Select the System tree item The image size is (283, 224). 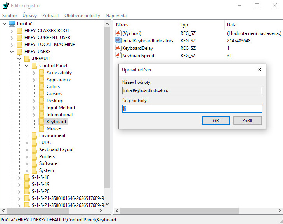[47, 170]
